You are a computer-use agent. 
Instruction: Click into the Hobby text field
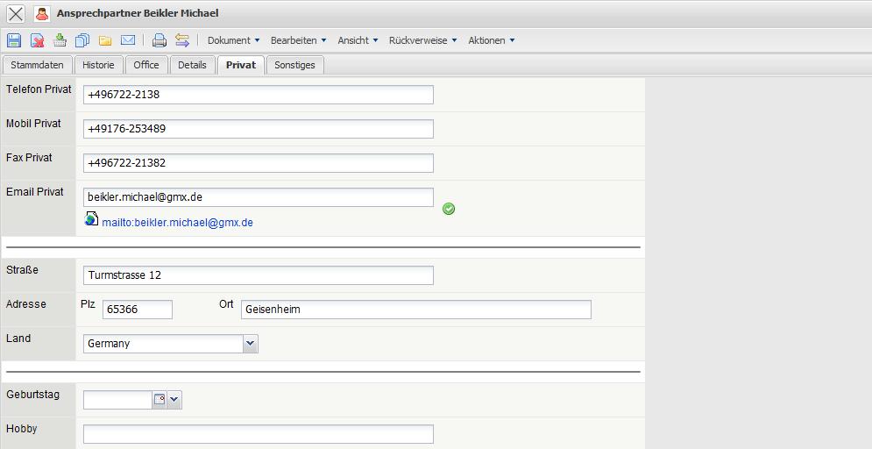[258, 434]
